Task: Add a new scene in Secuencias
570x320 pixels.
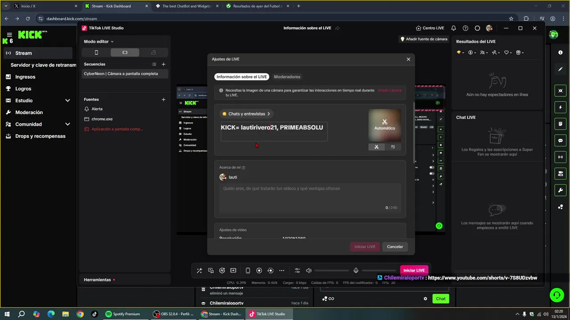Action: pyautogui.click(x=163, y=64)
